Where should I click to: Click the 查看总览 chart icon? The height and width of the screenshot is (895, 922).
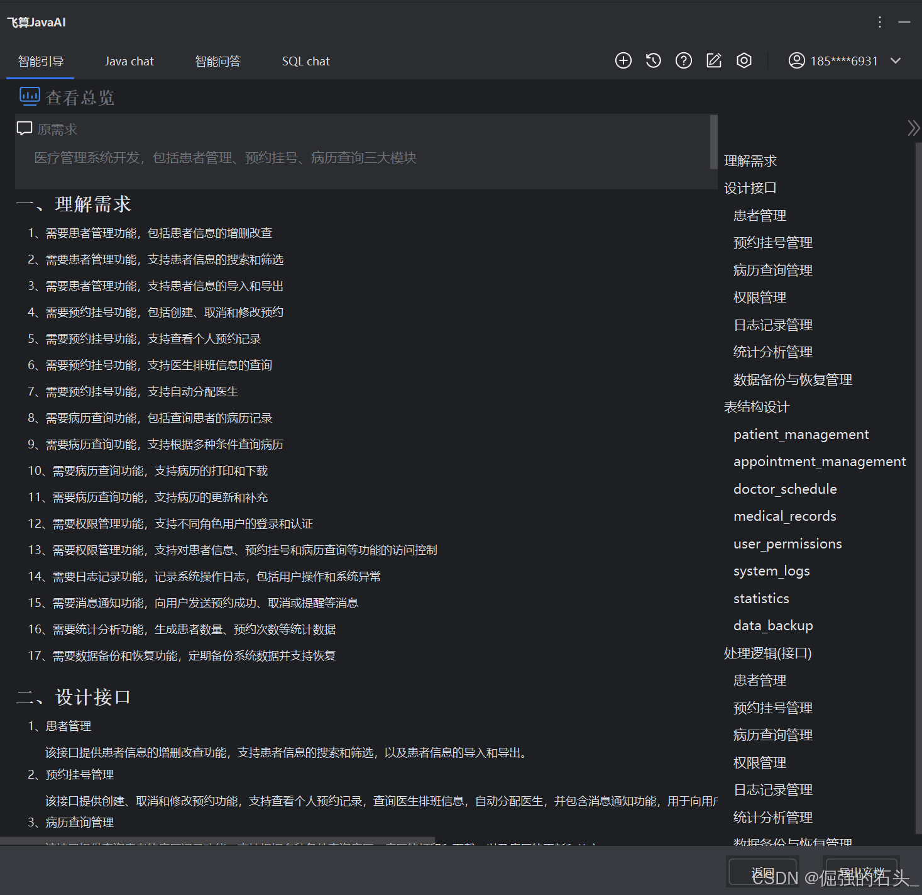point(30,96)
